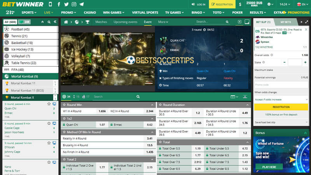Favorite the Kano vs Ferra & Torr match

[x=49, y=162]
